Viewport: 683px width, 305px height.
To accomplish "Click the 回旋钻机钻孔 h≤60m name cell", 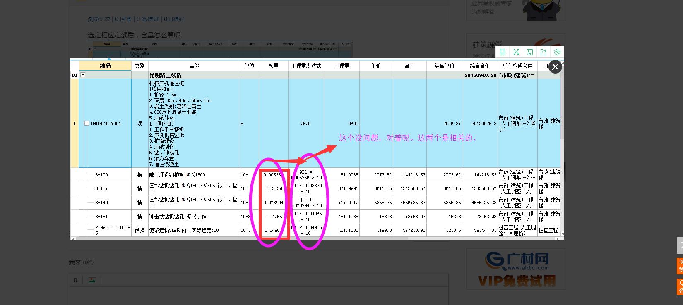I will click(x=194, y=203).
